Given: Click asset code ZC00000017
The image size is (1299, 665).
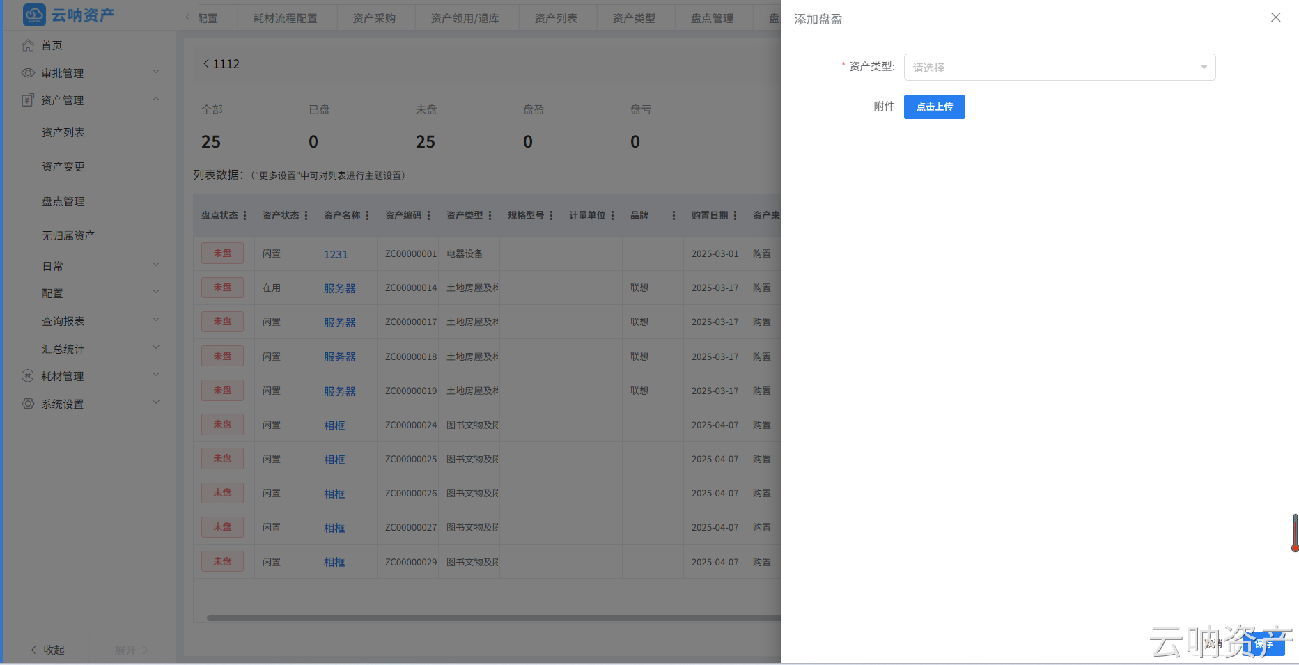Looking at the screenshot, I should pyautogui.click(x=411, y=322).
